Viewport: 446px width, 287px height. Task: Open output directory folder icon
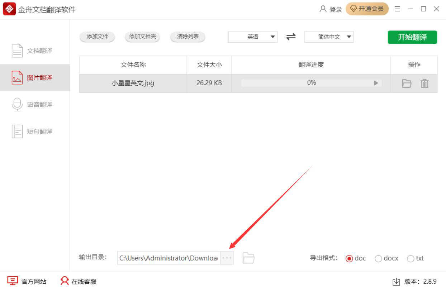248,258
